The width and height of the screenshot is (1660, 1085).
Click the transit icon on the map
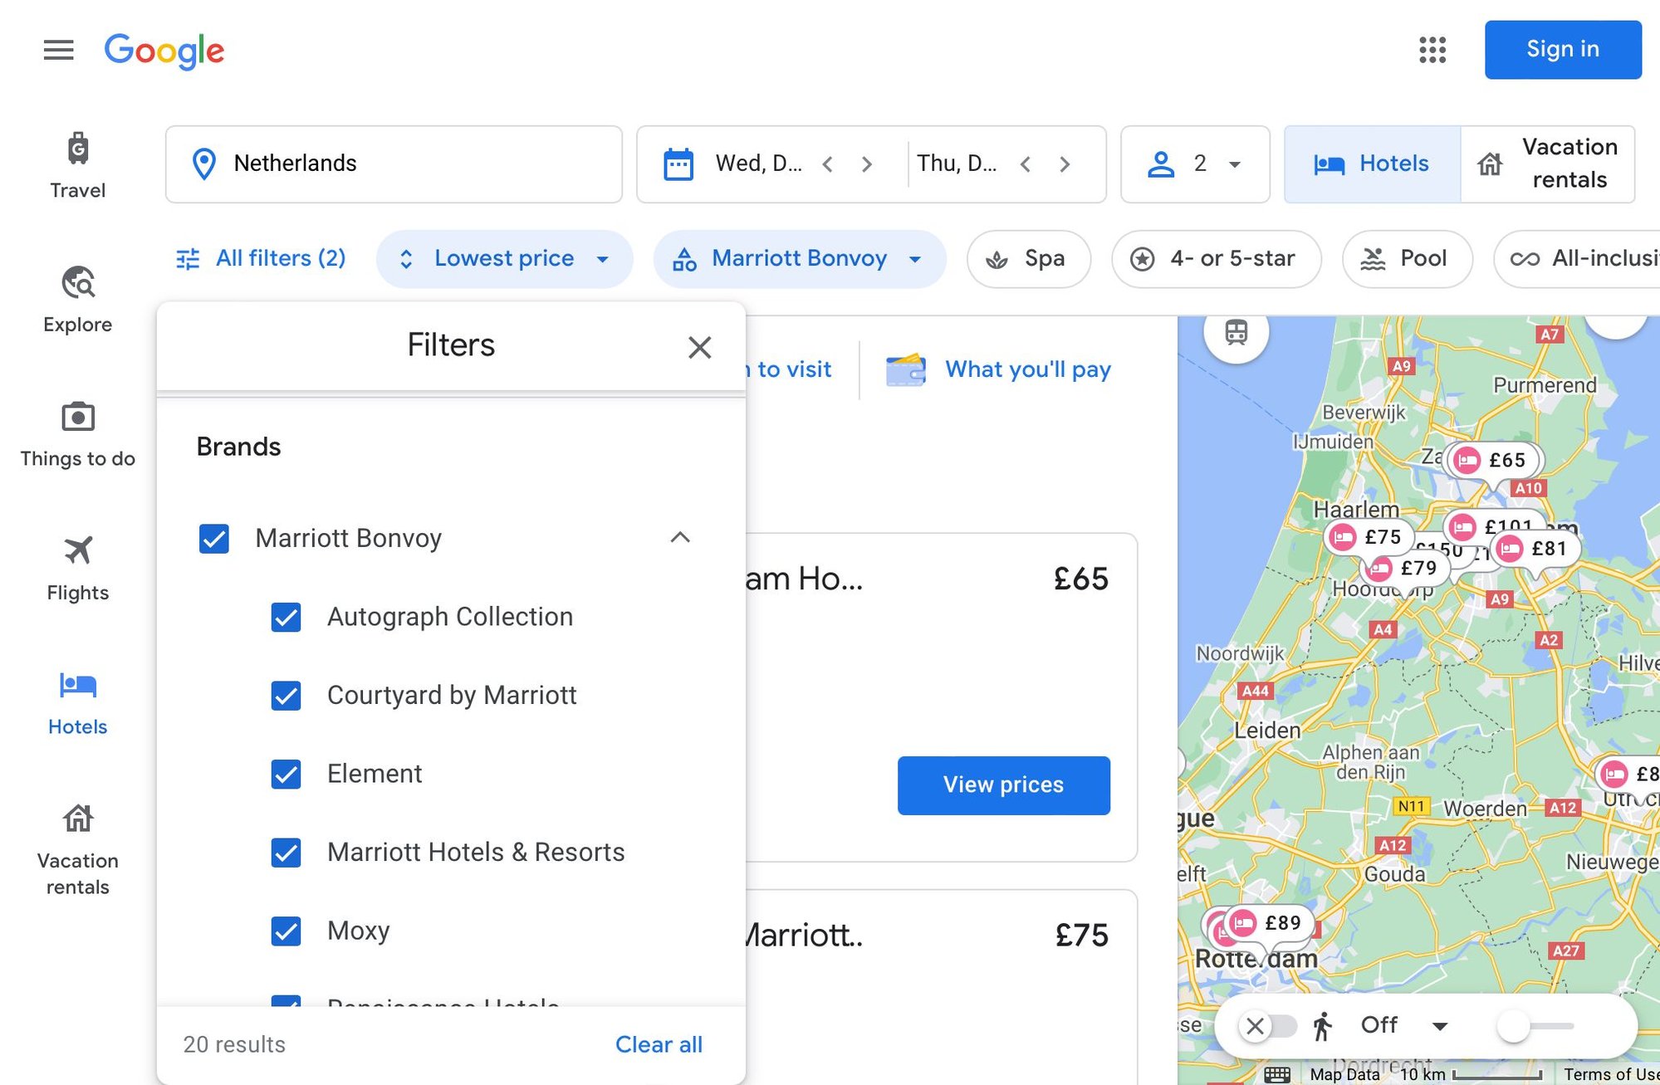(1235, 333)
